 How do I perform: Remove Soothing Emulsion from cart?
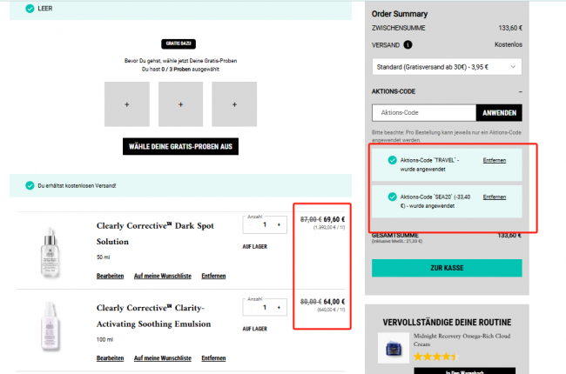point(213,358)
